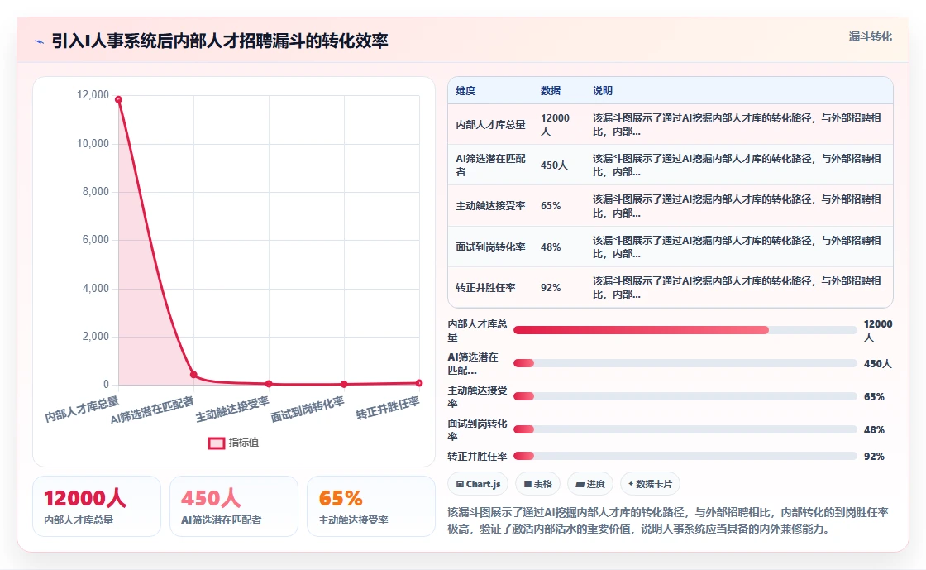Click the summary paragraph below the tags
Screen dimensions: 926x570
pos(668,520)
